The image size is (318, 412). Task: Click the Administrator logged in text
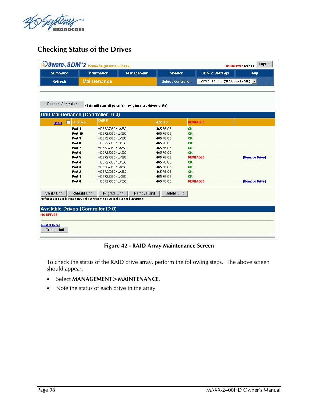pos(240,66)
